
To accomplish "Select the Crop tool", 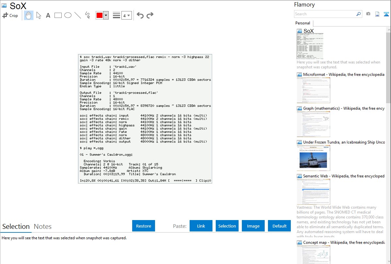I will coord(10,15).
